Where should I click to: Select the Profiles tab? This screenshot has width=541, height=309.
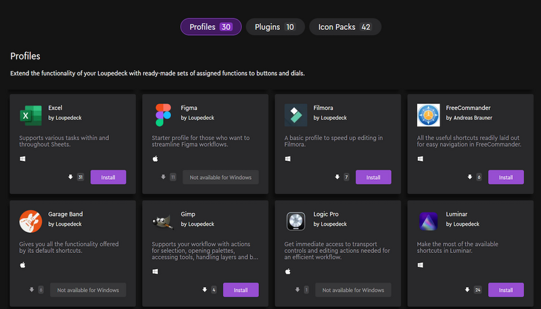(211, 27)
